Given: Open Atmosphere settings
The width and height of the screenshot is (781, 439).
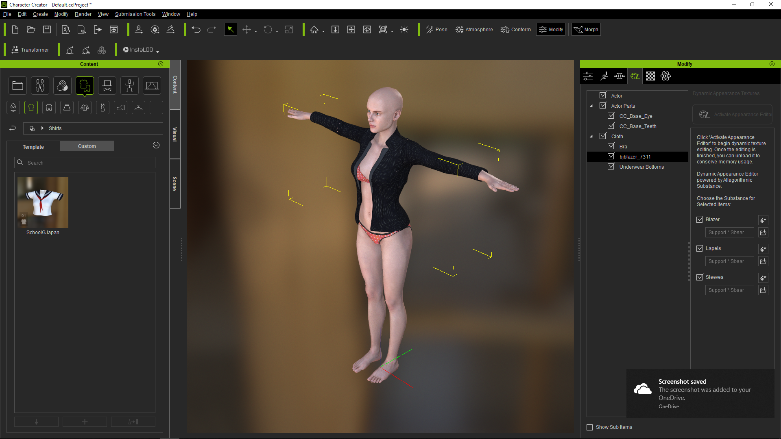Looking at the screenshot, I should pyautogui.click(x=474, y=30).
